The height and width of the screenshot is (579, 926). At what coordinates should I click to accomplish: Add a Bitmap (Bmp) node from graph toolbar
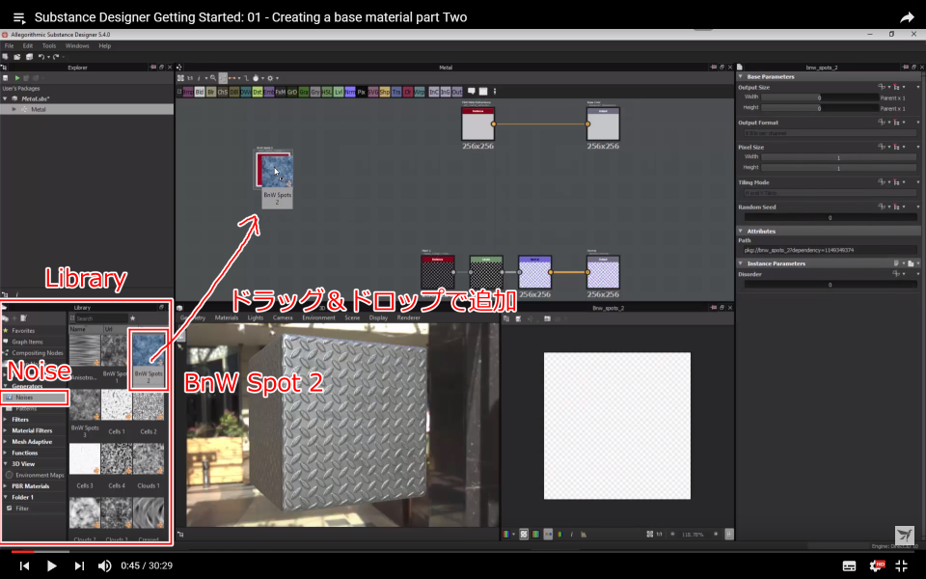pos(188,93)
